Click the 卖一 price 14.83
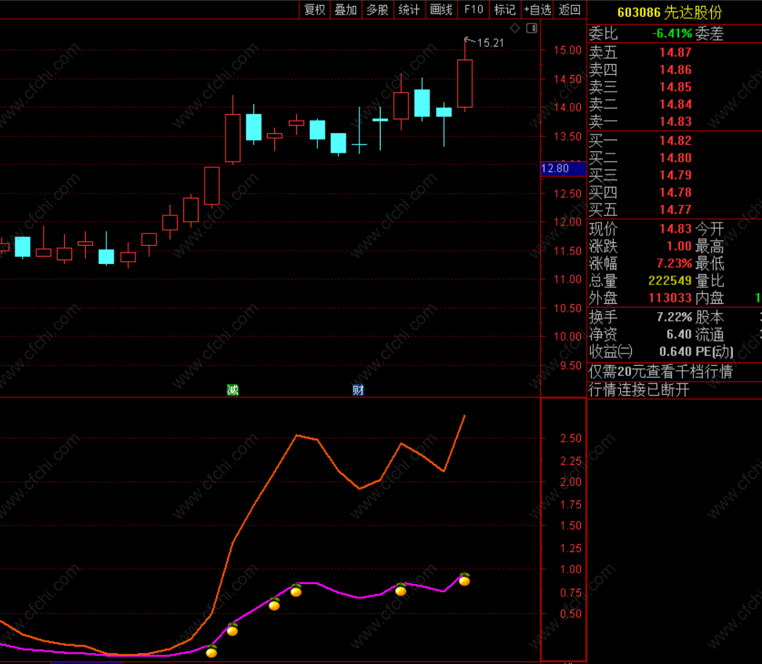The width and height of the screenshot is (762, 664). 675,121
